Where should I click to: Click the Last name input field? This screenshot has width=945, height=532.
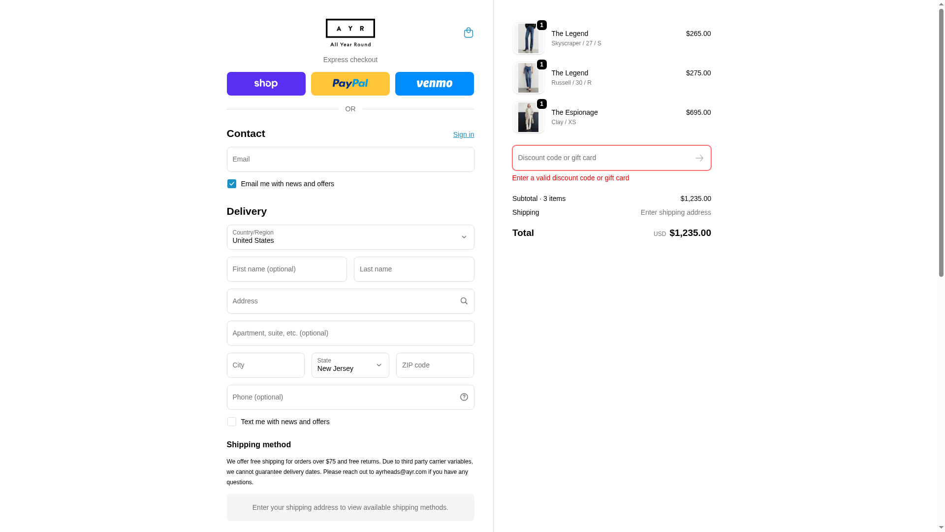(x=413, y=269)
